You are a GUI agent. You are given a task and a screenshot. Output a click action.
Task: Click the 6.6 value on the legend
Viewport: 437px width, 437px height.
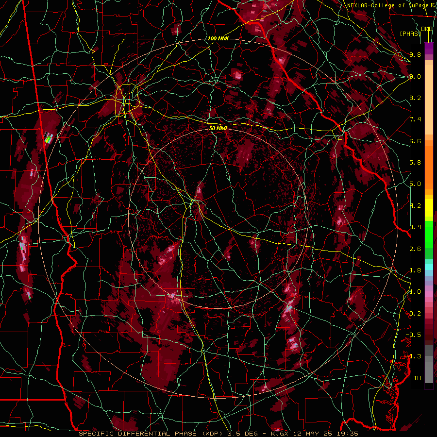[415, 141]
